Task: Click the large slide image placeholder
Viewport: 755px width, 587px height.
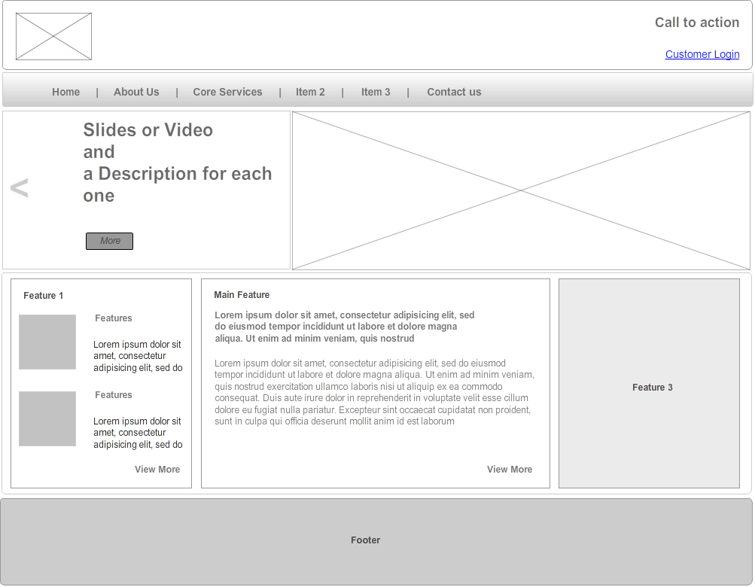Action: 521,190
